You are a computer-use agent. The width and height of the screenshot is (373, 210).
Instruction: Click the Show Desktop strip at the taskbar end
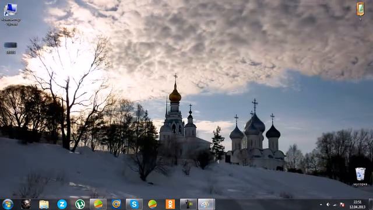tap(371, 204)
